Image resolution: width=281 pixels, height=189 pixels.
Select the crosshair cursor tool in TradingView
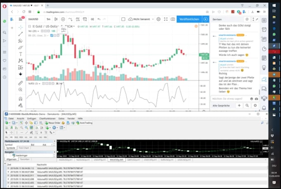20,27
